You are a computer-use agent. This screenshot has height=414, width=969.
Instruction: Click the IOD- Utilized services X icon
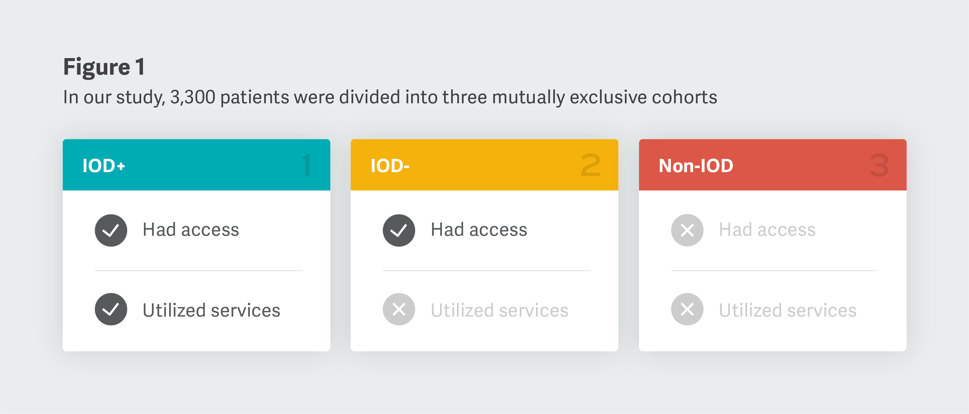pyautogui.click(x=399, y=309)
